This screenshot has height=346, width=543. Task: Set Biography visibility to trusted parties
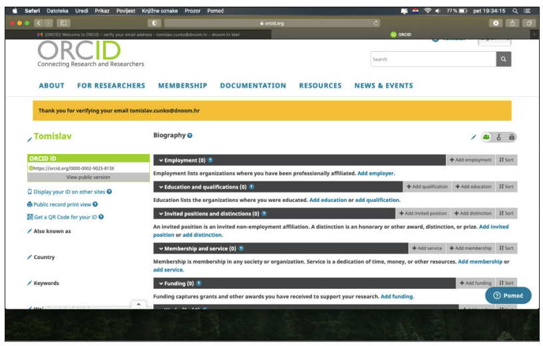pyautogui.click(x=499, y=137)
